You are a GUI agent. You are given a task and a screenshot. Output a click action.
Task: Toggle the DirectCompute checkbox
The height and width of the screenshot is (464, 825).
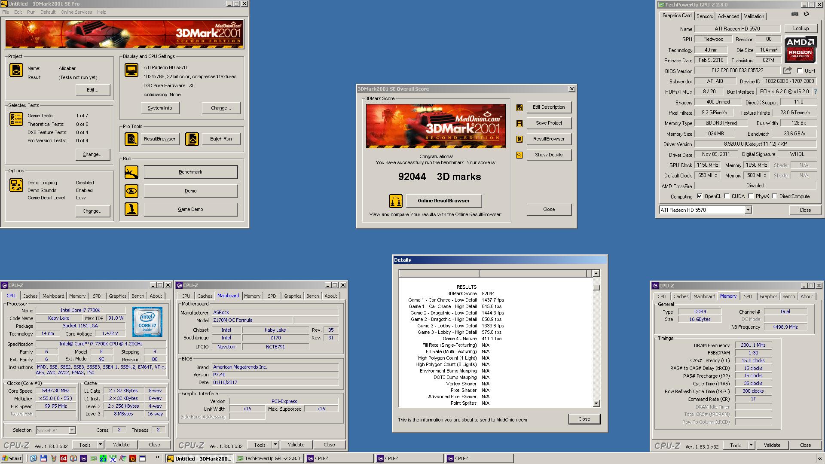tap(774, 196)
